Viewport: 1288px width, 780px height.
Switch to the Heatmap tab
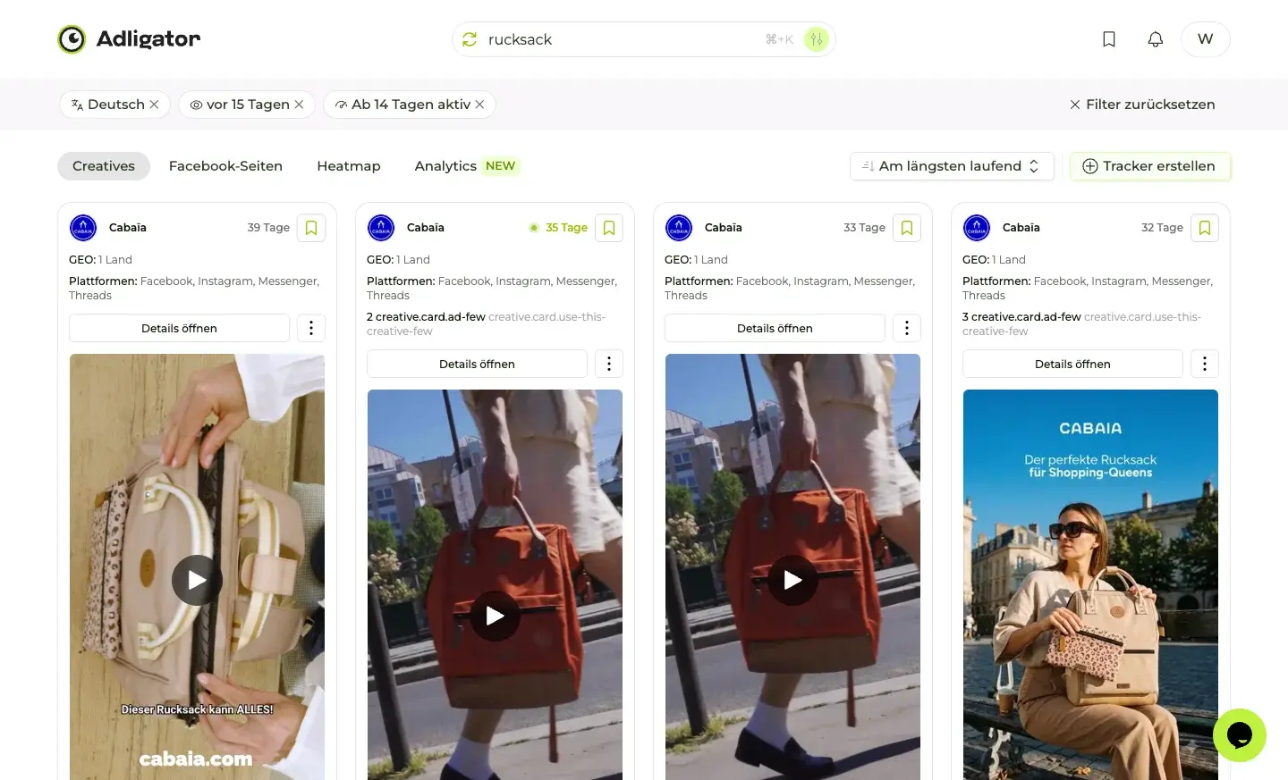349,166
